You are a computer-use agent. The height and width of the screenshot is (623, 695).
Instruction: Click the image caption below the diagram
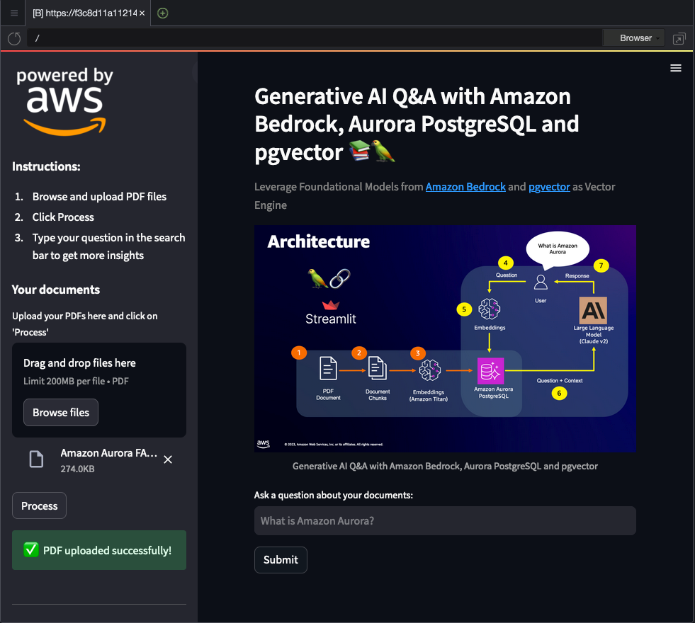(445, 467)
